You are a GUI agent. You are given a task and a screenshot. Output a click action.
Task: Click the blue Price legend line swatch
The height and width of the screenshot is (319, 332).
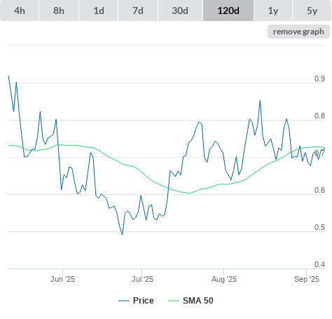click(124, 301)
